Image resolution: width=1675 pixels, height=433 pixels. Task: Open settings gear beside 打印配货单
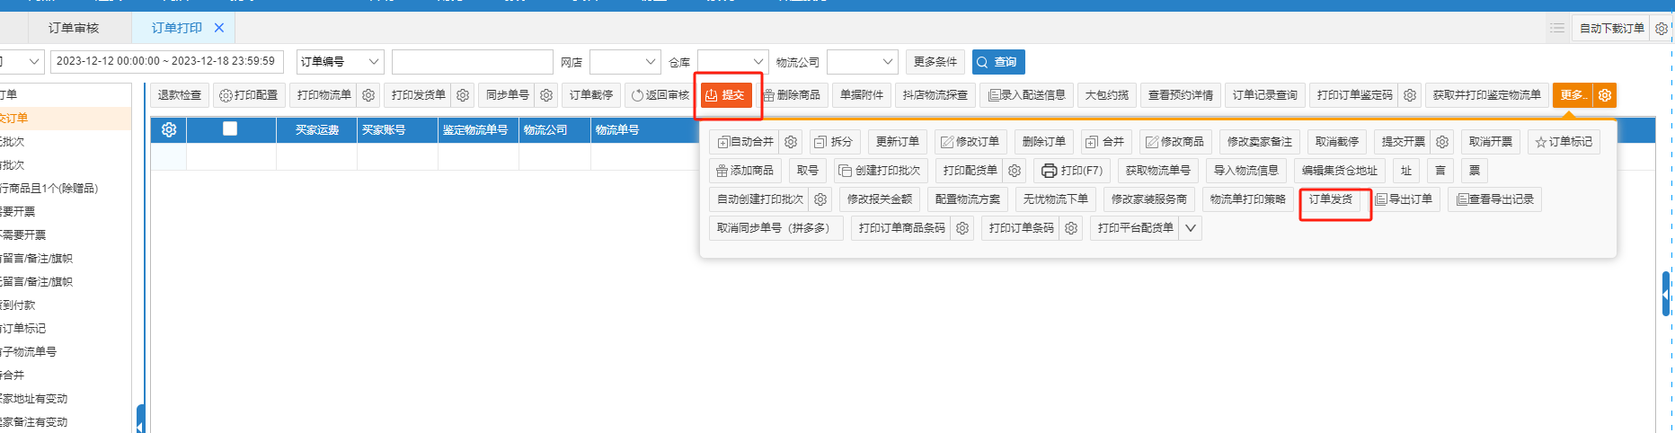1015,171
